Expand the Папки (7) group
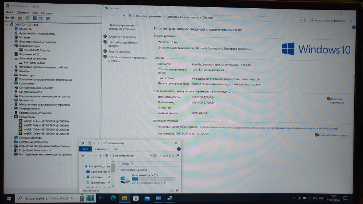363x204 pixels. click(119, 164)
